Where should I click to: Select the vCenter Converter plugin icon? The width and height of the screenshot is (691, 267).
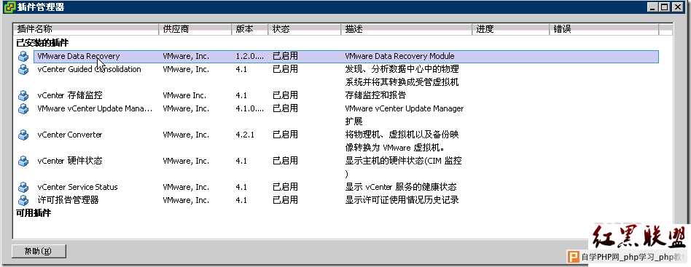[23, 135]
